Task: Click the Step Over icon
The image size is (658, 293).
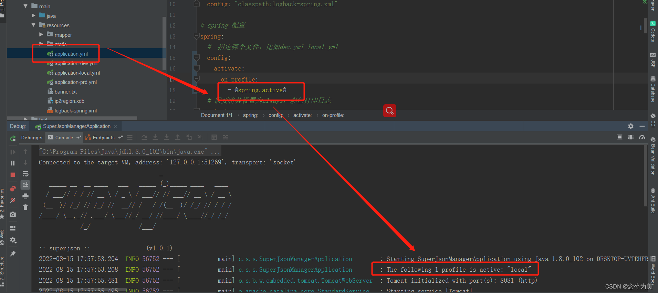Action: [144, 138]
